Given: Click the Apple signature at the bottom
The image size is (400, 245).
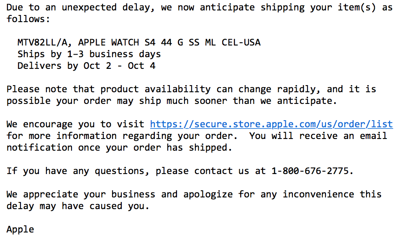Looking at the screenshot, I should click(20, 230).
